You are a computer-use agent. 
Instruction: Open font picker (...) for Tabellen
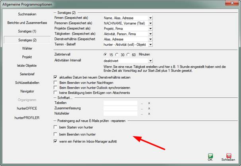[142, 103]
